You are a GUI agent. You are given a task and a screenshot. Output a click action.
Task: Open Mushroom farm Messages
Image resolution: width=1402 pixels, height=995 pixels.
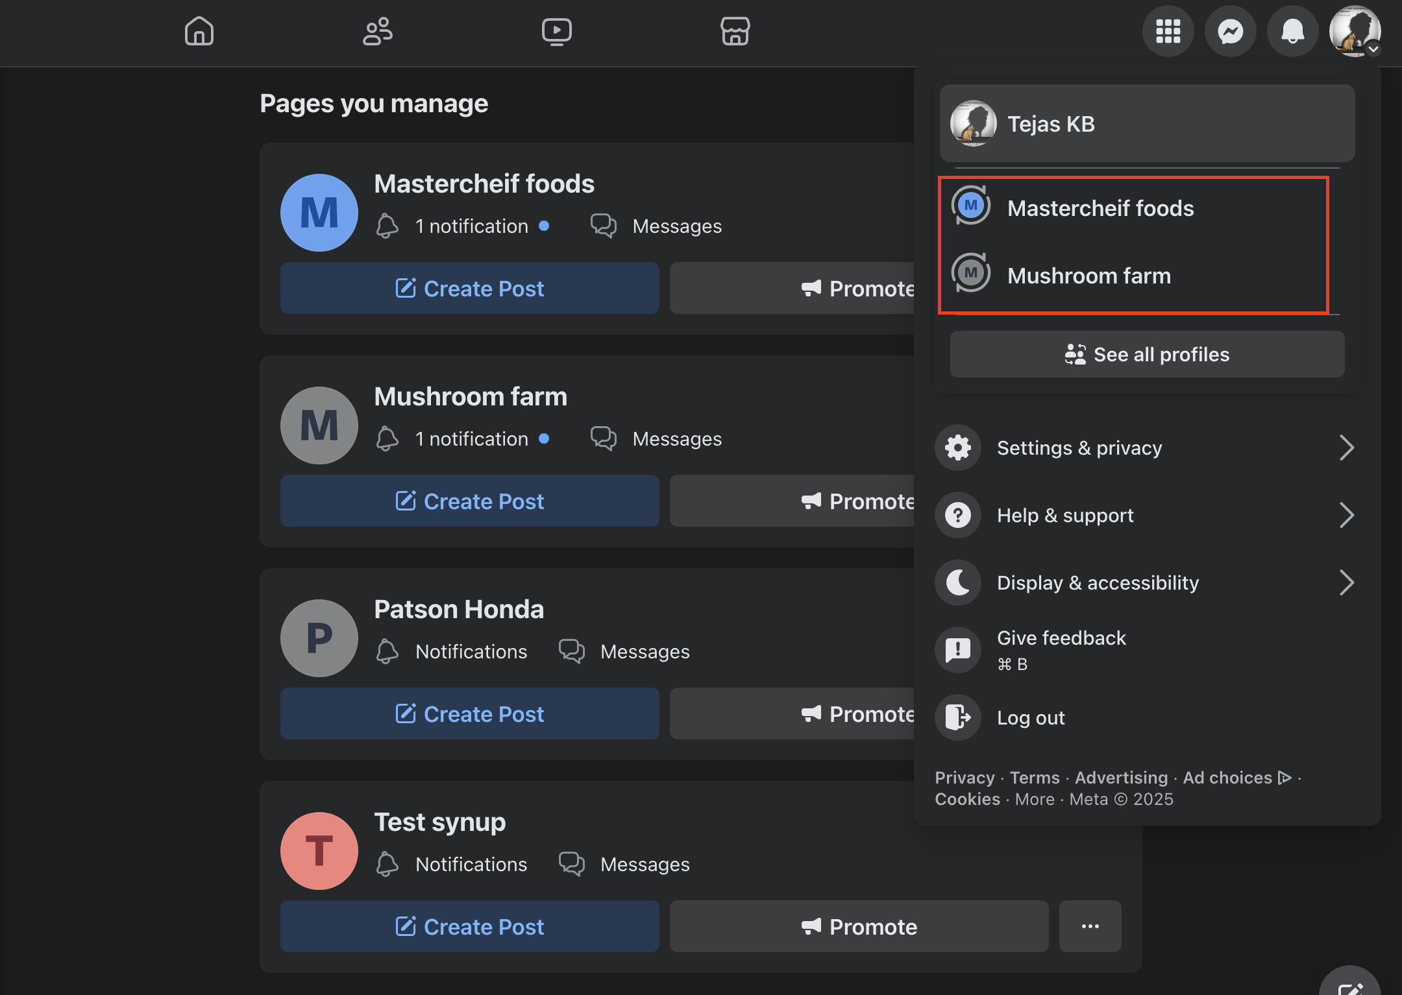[x=656, y=438]
